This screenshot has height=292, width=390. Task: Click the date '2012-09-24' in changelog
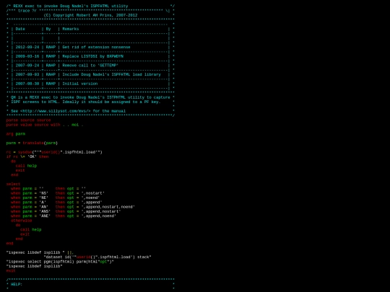(x=27, y=47)
